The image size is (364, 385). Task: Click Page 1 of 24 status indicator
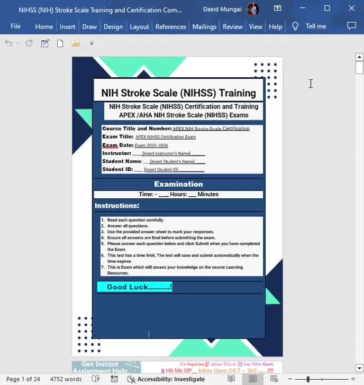click(23, 379)
